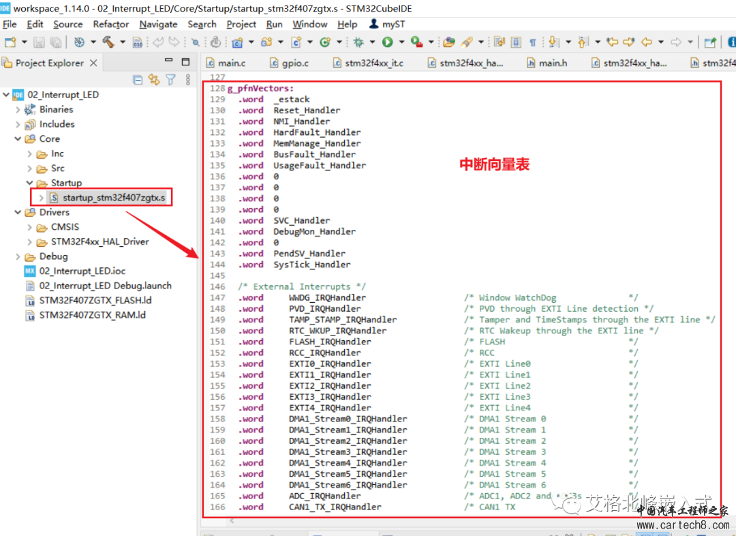
Task: Click the New file toolbar icon
Action: tap(10, 42)
